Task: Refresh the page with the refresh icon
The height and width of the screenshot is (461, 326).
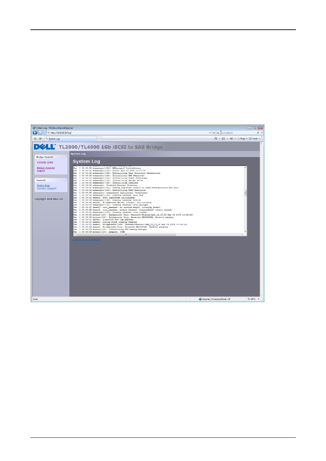Action: click(214, 133)
